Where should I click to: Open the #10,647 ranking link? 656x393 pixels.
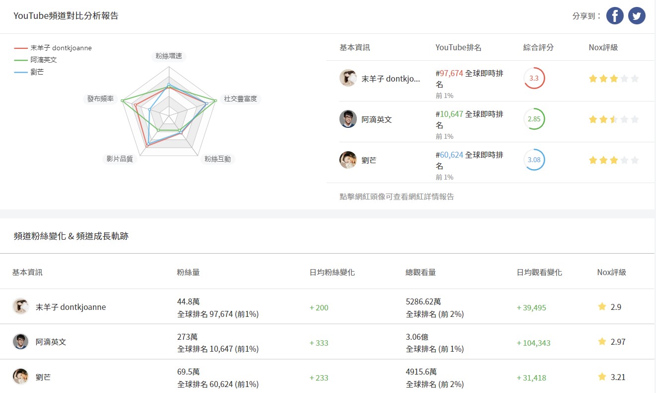(449, 114)
